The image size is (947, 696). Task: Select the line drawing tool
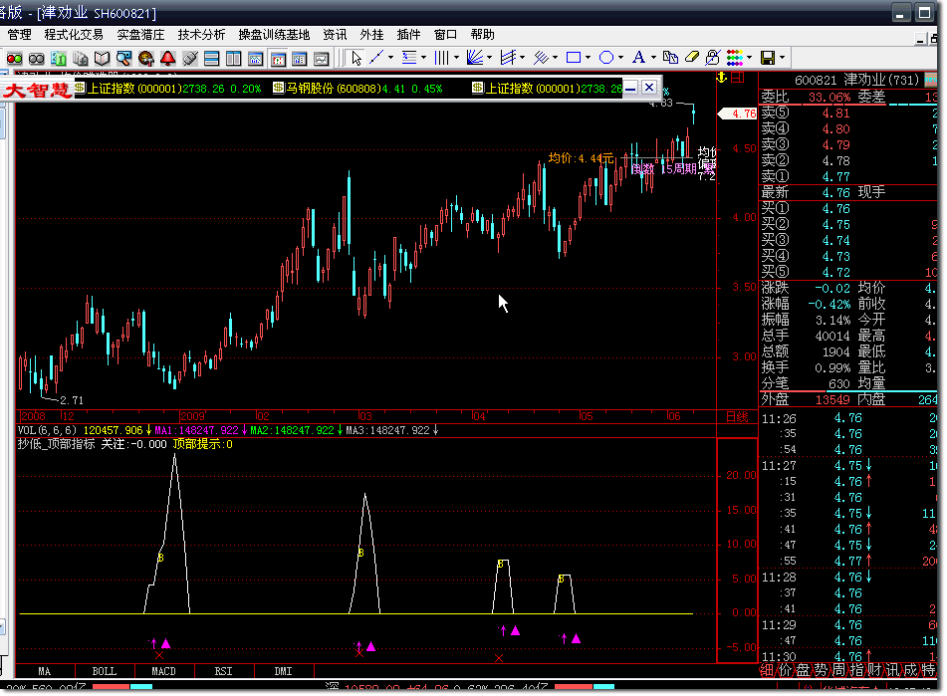(376, 58)
